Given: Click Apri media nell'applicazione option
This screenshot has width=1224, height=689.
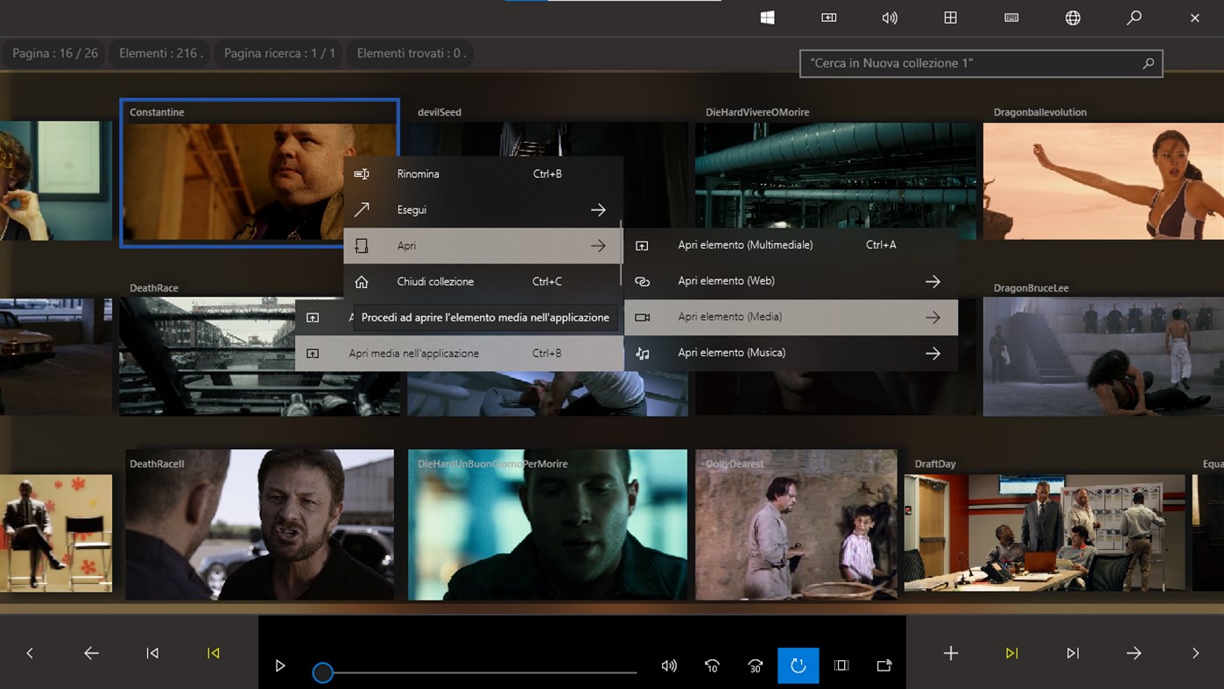Looking at the screenshot, I should click(x=414, y=354).
